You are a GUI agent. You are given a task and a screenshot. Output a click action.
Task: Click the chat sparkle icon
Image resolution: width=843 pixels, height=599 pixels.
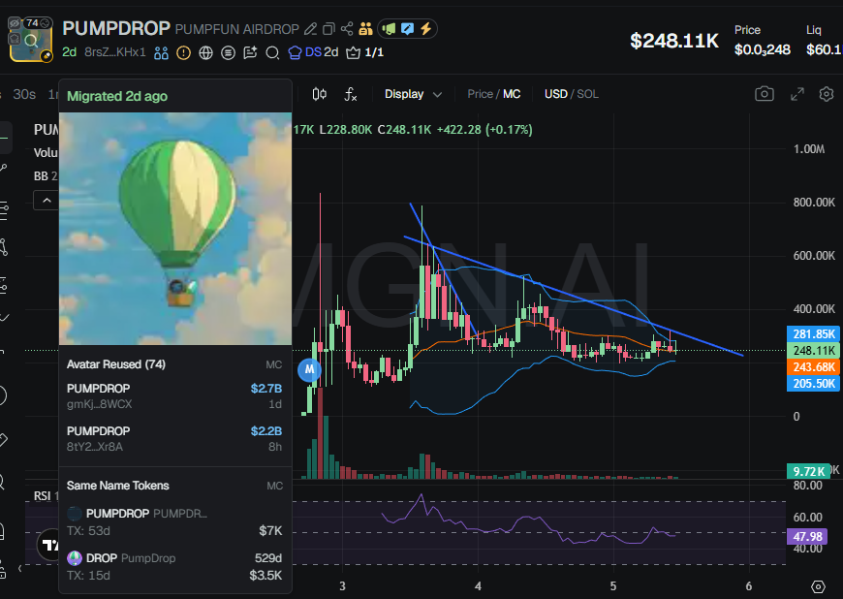[250, 52]
